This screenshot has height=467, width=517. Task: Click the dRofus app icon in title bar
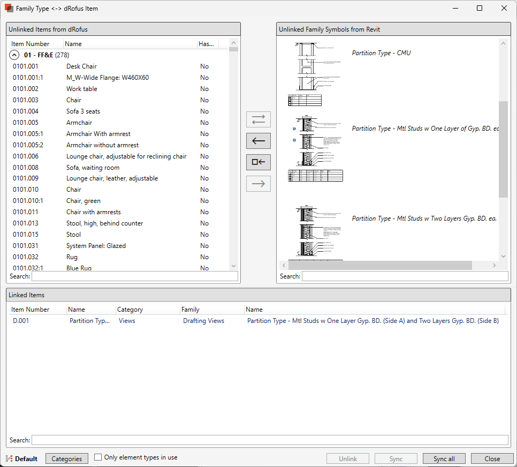pyautogui.click(x=9, y=9)
